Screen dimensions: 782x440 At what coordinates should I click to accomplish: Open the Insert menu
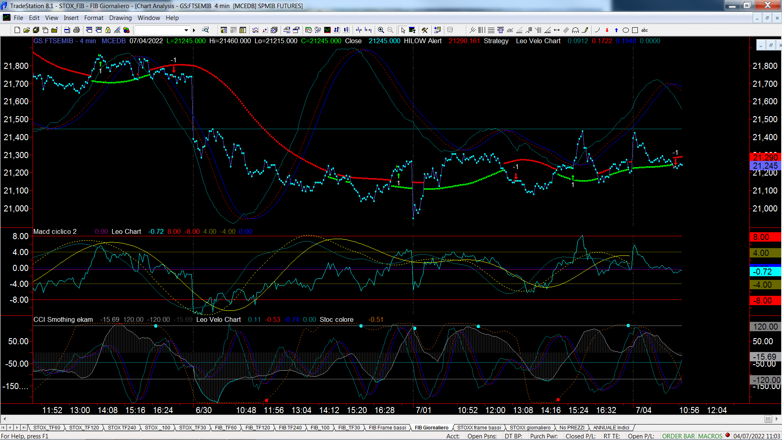click(x=71, y=18)
